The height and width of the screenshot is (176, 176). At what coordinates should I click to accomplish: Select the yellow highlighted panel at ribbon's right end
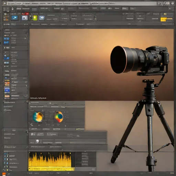(166, 20)
